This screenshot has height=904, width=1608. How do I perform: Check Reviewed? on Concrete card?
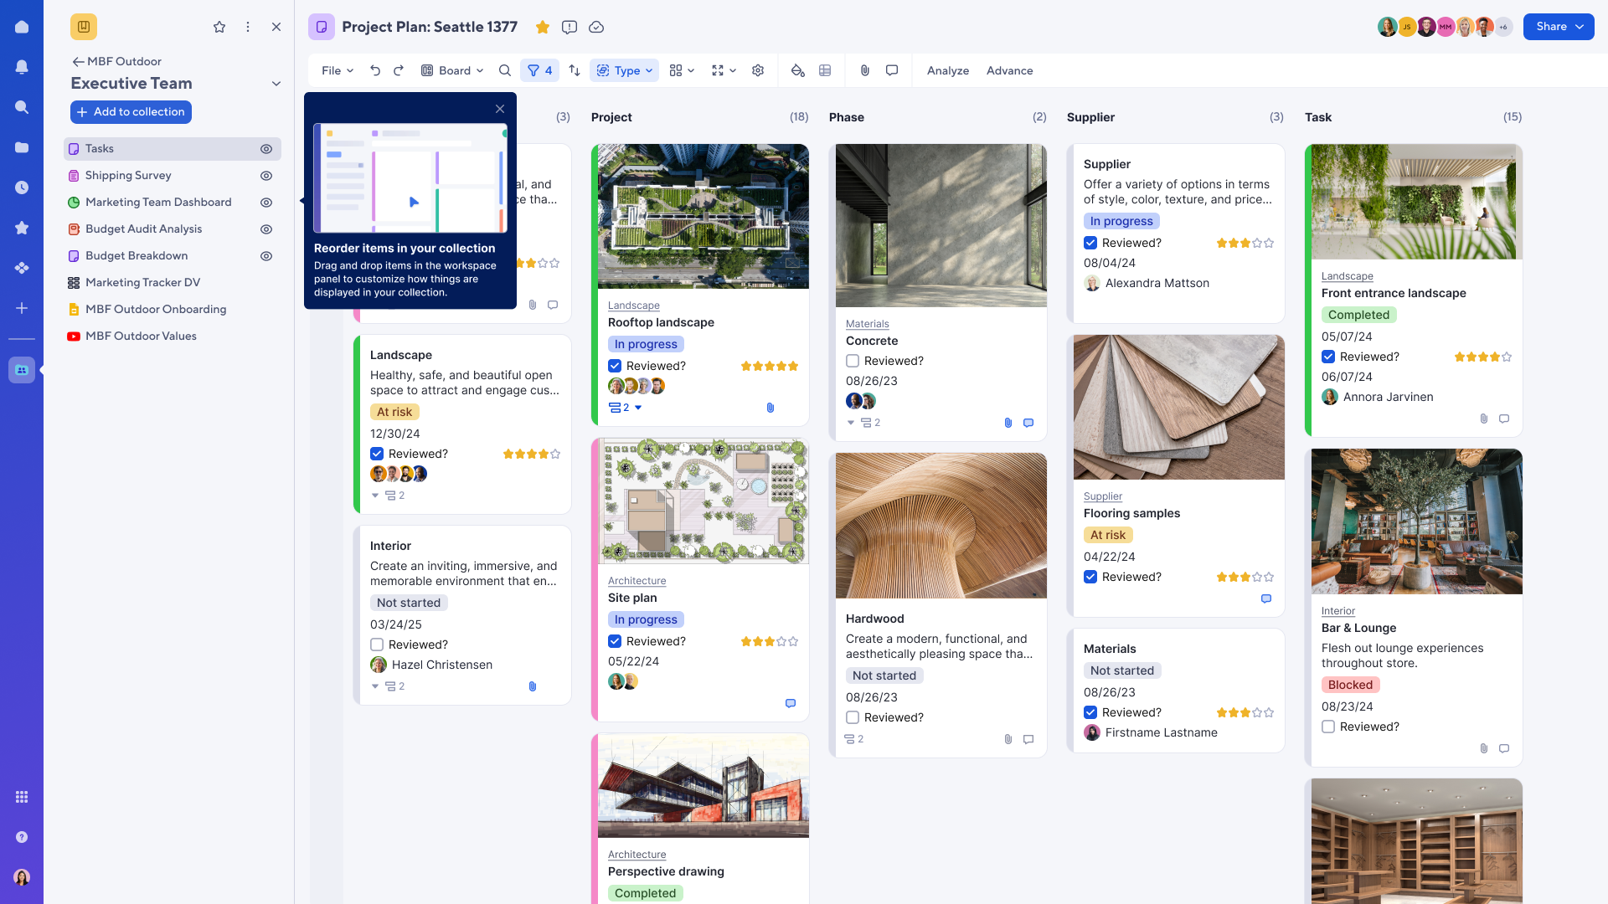coord(853,361)
